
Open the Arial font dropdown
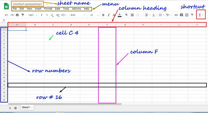click(78, 15)
